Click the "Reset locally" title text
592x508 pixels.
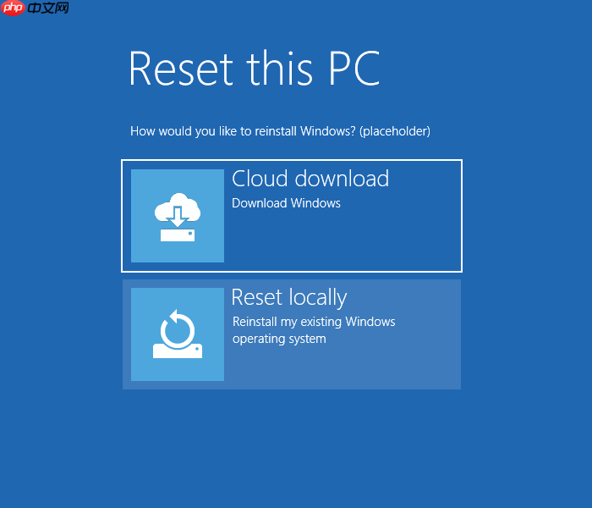[x=289, y=297]
